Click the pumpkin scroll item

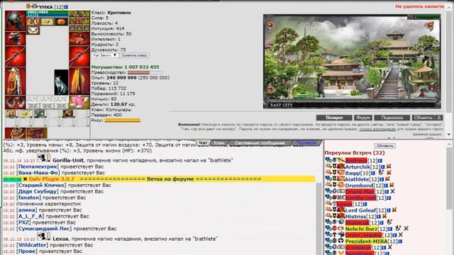click(62, 22)
